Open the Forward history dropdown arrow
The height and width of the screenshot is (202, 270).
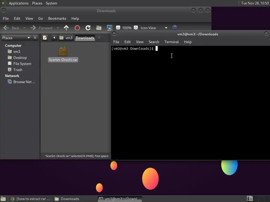point(58,28)
